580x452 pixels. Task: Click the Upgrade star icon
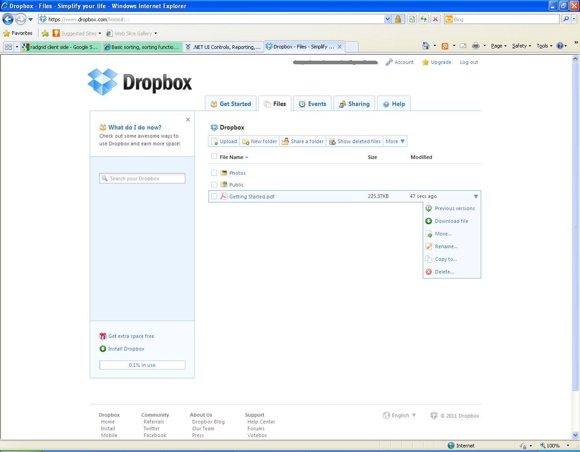click(x=425, y=62)
